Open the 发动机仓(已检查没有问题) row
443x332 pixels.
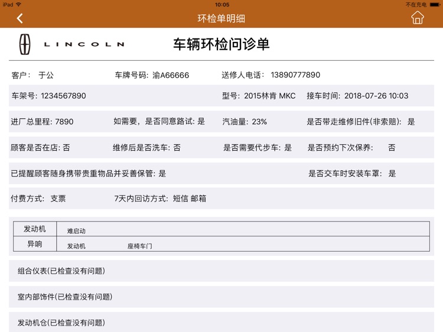(x=221, y=322)
